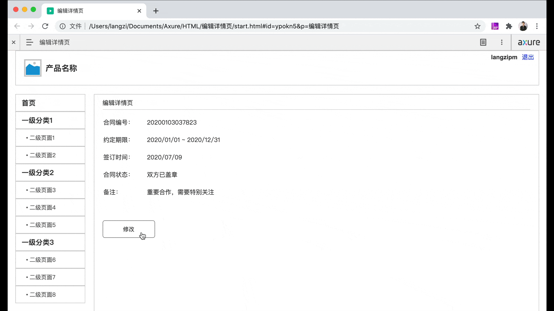Viewport: 554px width, 311px height.
Task: Click the 编辑详情页 panel heading
Action: tap(118, 103)
